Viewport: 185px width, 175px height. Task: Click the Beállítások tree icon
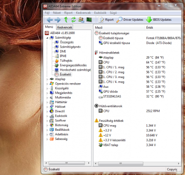click(x=52, y=130)
